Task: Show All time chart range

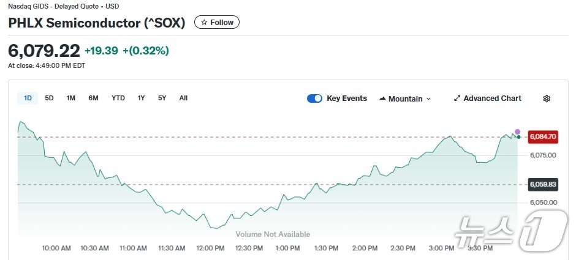Action: [183, 98]
